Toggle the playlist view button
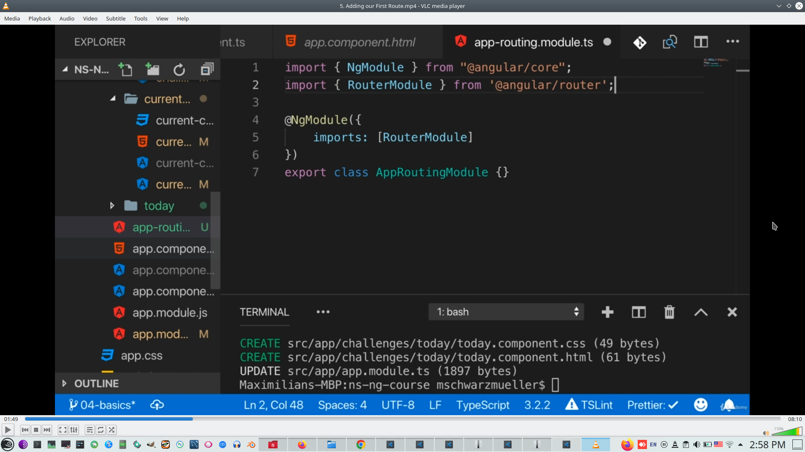 89,430
